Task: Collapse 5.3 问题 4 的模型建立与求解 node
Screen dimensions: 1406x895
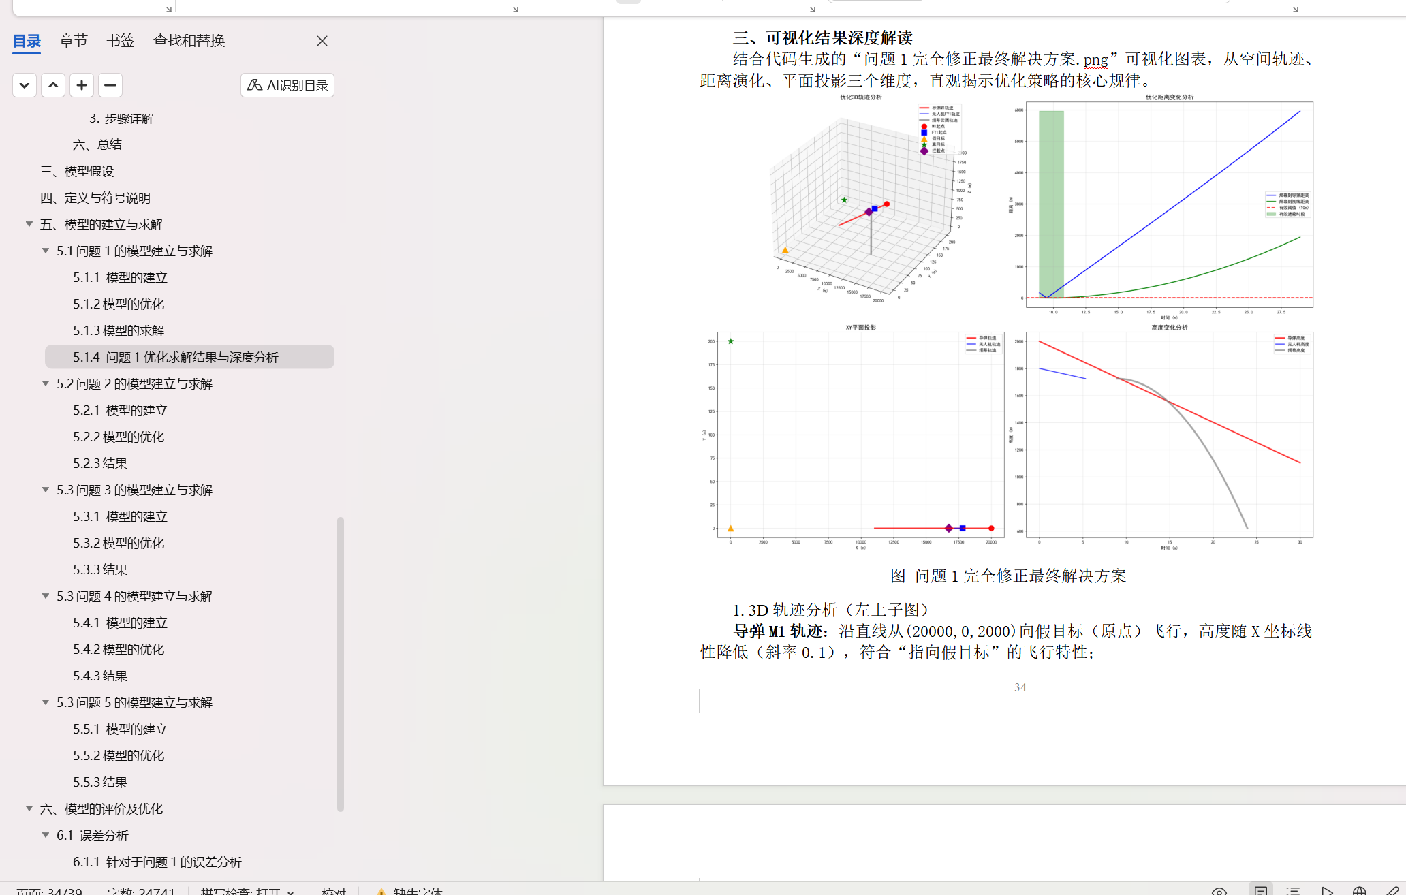Action: point(46,596)
